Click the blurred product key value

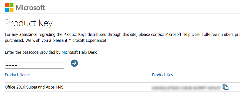click(x=186, y=88)
